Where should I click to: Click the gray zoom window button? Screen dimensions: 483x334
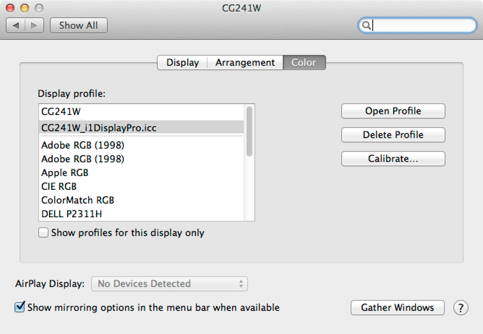coord(39,8)
